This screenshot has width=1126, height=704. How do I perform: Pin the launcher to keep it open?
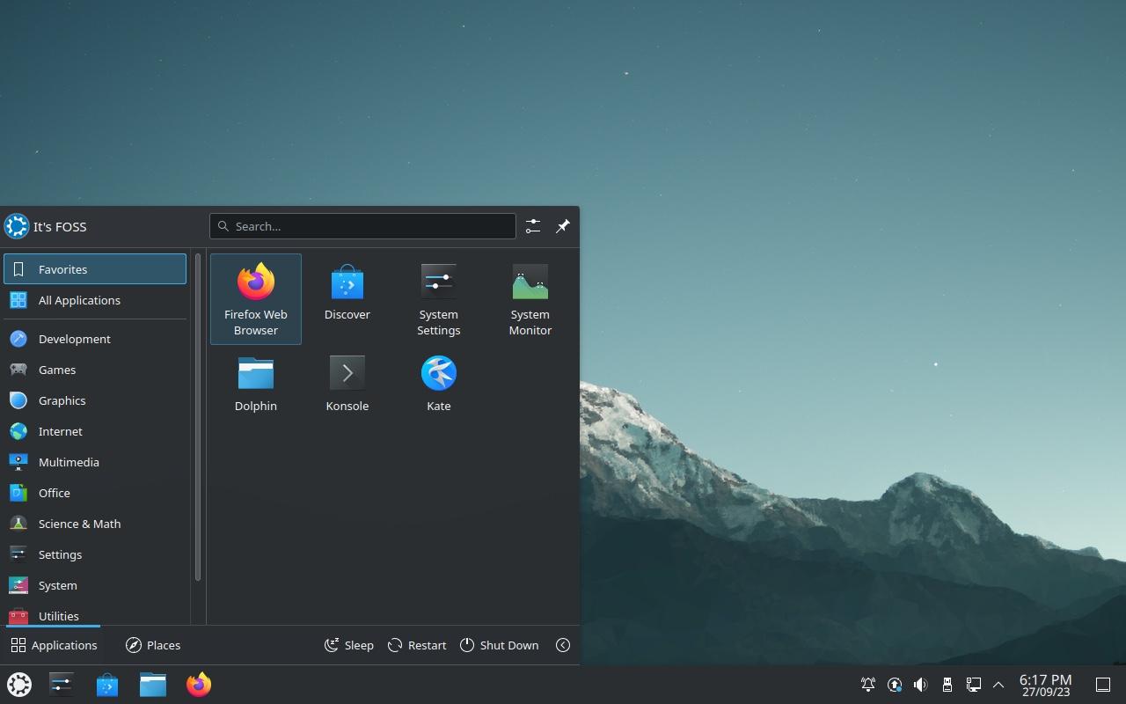pos(562,226)
